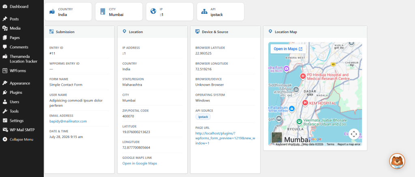Click the Location Map pin icon
Screen dimensions: 415x177
pyautogui.click(x=270, y=32)
